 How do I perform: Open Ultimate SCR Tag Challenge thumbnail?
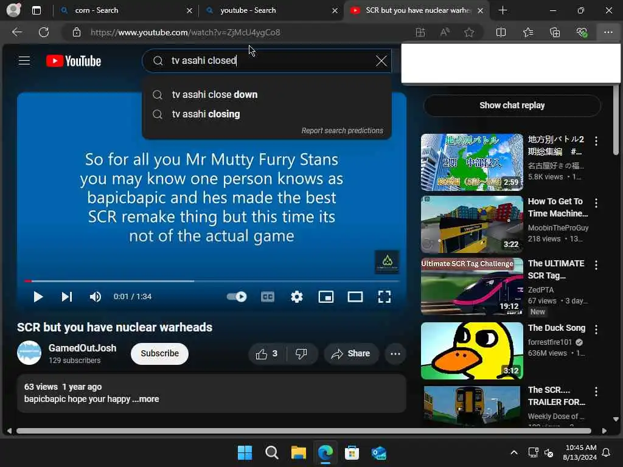pos(472,286)
